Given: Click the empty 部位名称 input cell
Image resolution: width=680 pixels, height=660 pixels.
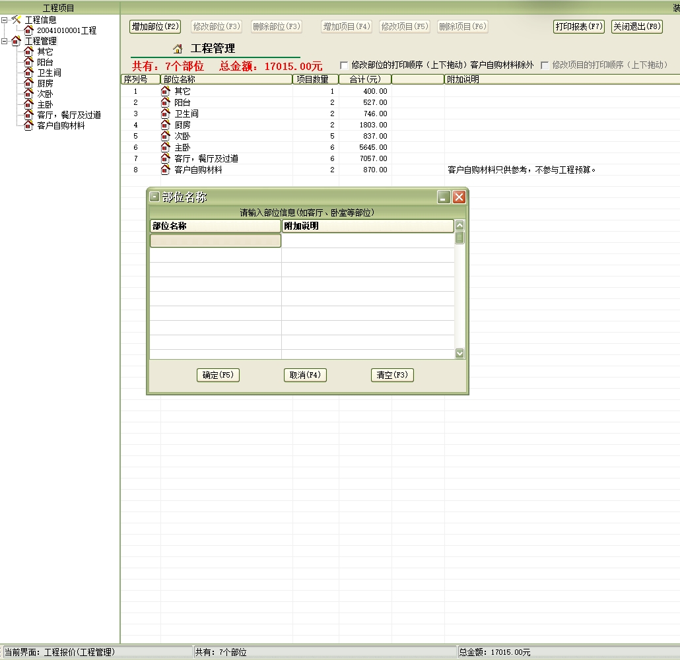Looking at the screenshot, I should [x=215, y=241].
